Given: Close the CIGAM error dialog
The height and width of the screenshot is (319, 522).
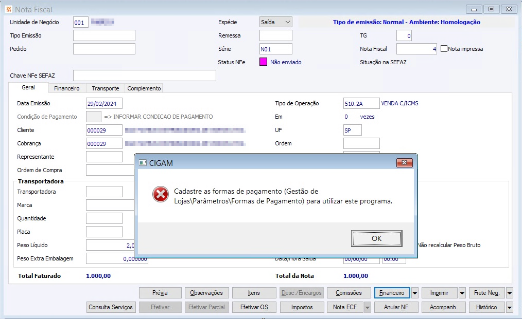Looking at the screenshot, I should [405, 162].
